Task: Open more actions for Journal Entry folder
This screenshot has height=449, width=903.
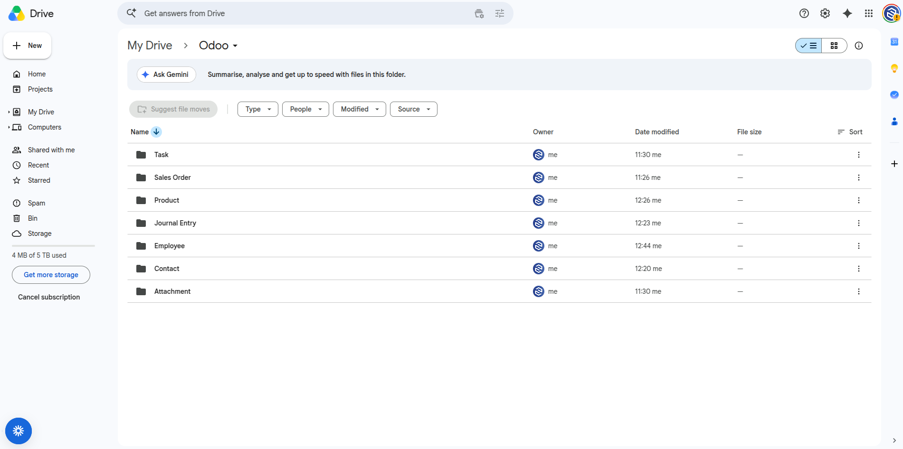Action: coord(858,223)
